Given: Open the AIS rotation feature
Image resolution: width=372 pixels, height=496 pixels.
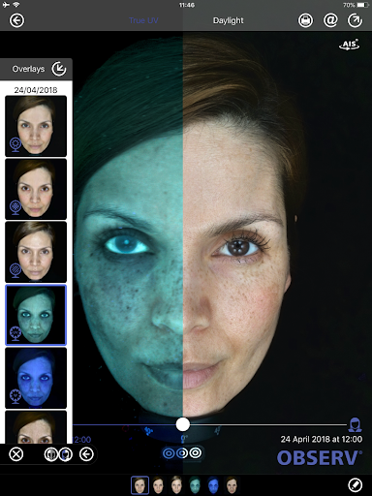Looking at the screenshot, I should 350,45.
